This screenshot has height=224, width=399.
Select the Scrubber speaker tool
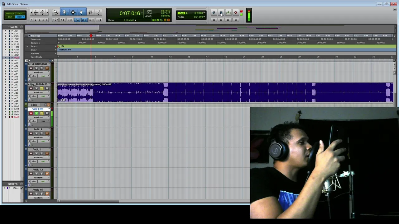click(90, 12)
